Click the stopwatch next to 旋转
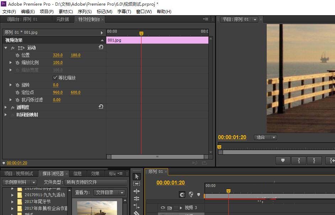Screen dimensions: 335x215 click(x=17, y=85)
